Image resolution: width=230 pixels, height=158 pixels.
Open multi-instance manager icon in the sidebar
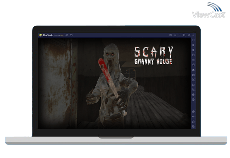[193, 90]
